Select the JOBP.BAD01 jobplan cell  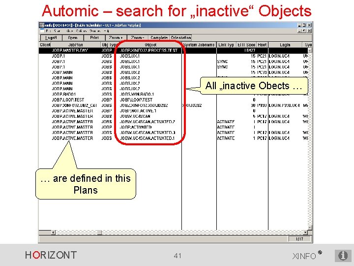64,94
